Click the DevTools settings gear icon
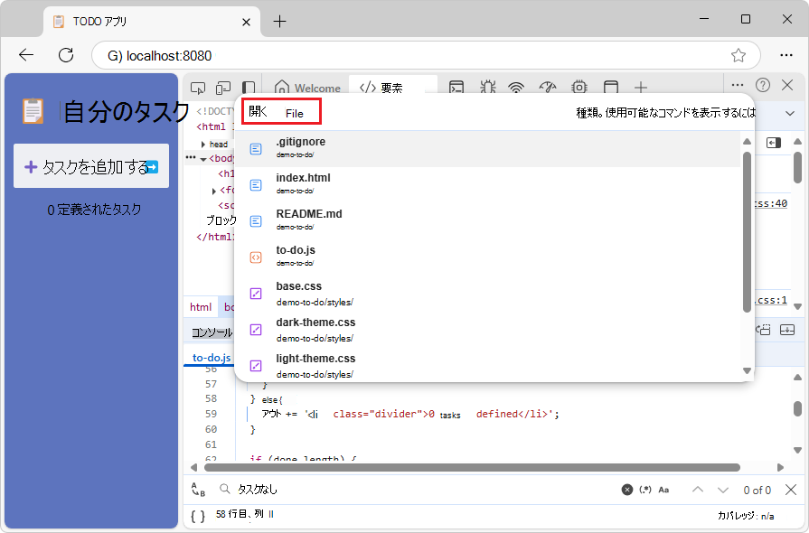The height and width of the screenshot is (533, 809). [x=579, y=87]
